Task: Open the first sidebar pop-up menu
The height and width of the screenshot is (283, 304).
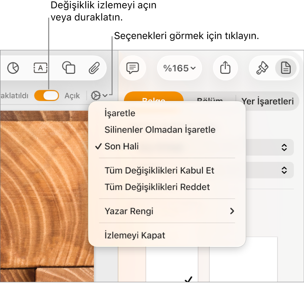Action: (270, 147)
